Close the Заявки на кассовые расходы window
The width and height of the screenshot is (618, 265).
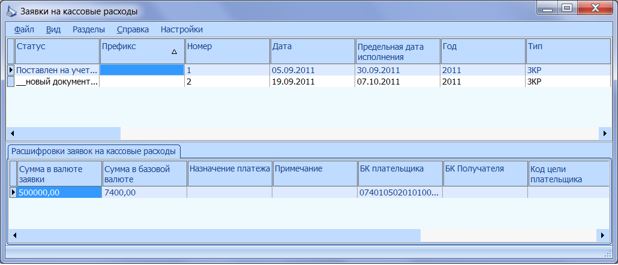(595, 8)
